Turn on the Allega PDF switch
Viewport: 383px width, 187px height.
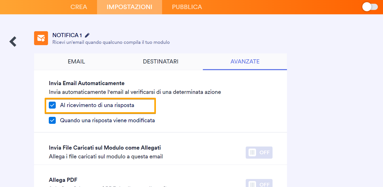(259, 184)
